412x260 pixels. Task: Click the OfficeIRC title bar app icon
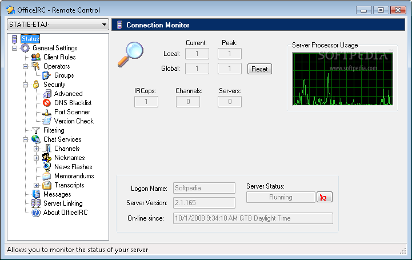10,10
